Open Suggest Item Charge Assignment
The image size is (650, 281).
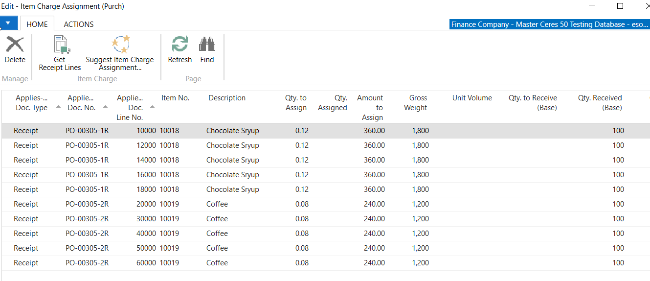pos(120,45)
